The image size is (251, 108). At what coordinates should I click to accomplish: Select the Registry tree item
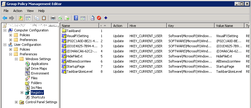click(x=37, y=93)
